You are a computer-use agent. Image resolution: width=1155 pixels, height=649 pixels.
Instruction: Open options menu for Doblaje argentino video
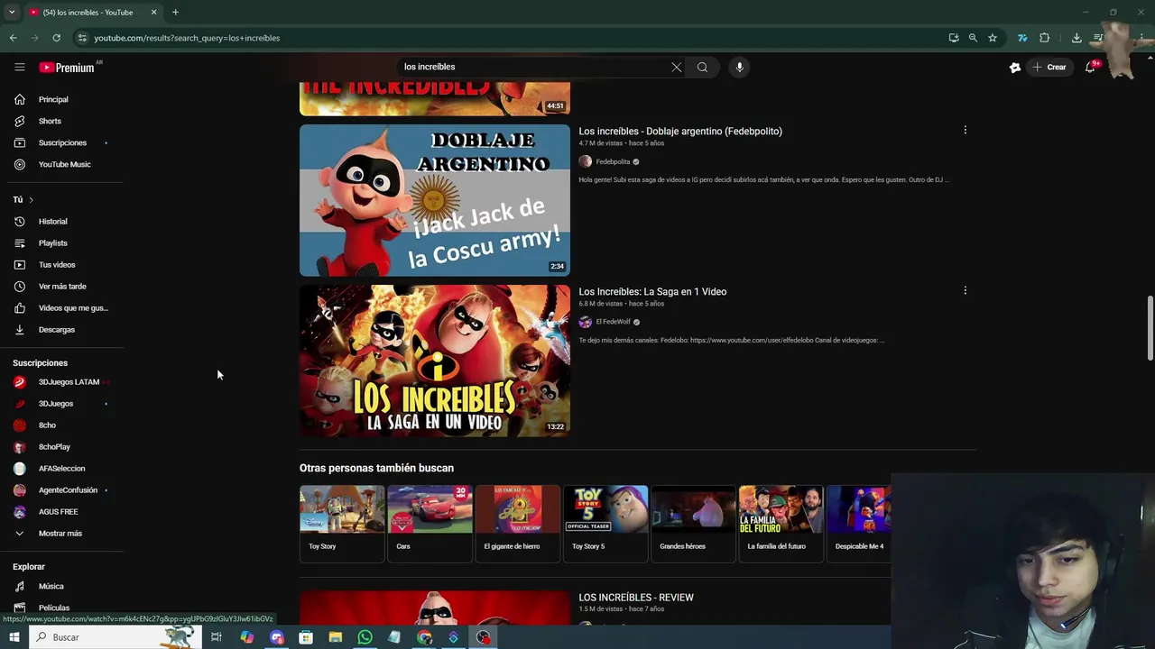coord(965,130)
